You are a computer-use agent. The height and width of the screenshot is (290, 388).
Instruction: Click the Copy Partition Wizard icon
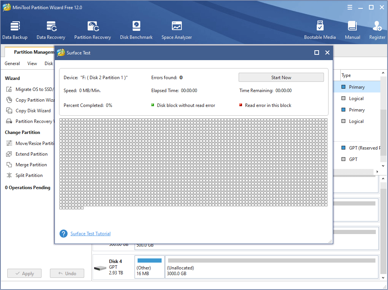pyautogui.click(x=9, y=100)
